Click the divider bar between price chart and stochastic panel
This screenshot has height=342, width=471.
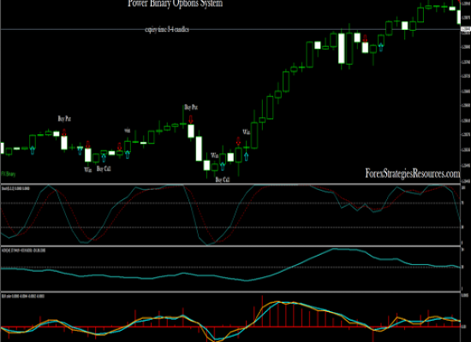coord(230,184)
